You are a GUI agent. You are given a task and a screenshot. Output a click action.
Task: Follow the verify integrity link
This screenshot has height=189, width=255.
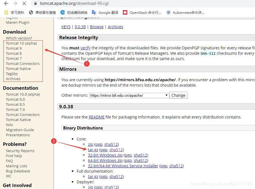tap(85, 48)
